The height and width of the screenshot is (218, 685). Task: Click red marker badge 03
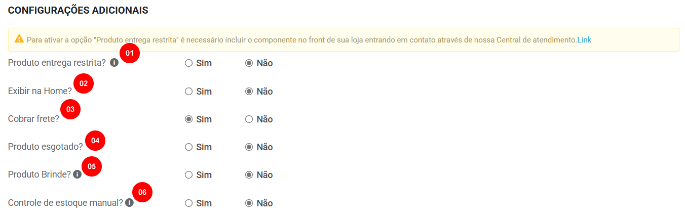(x=70, y=109)
